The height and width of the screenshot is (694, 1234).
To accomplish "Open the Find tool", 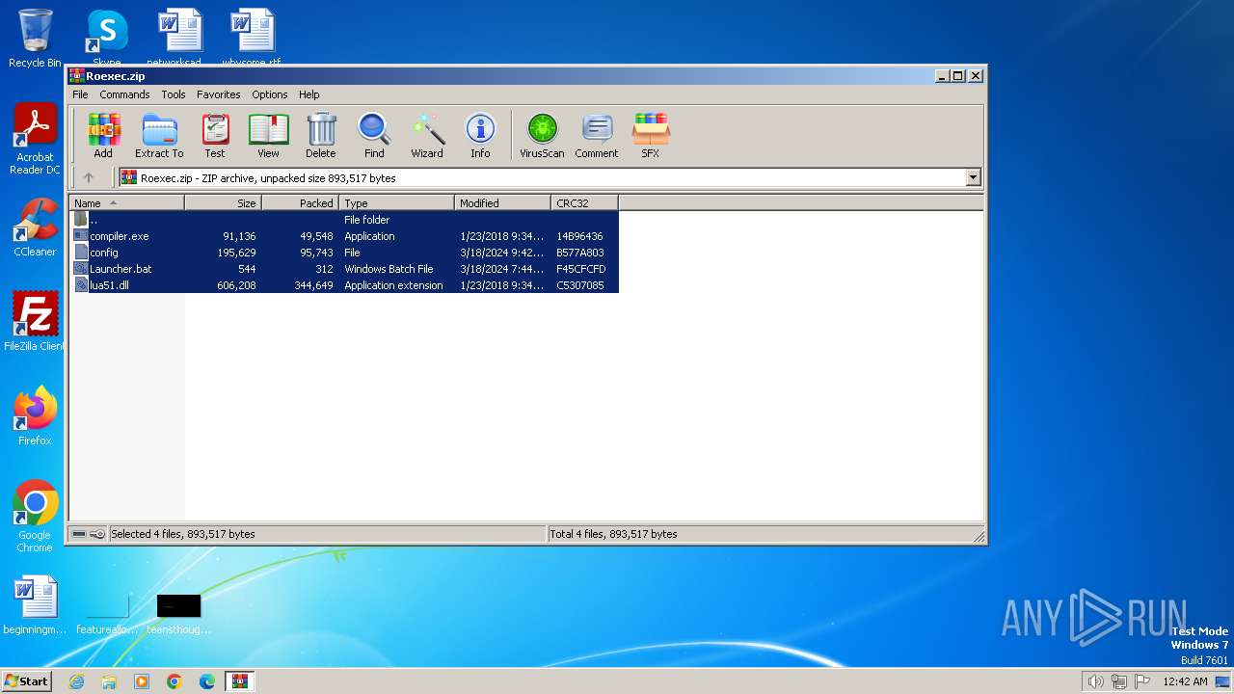I will point(374,135).
